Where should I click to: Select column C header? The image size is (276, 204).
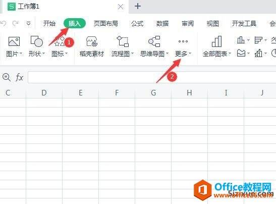(13, 93)
